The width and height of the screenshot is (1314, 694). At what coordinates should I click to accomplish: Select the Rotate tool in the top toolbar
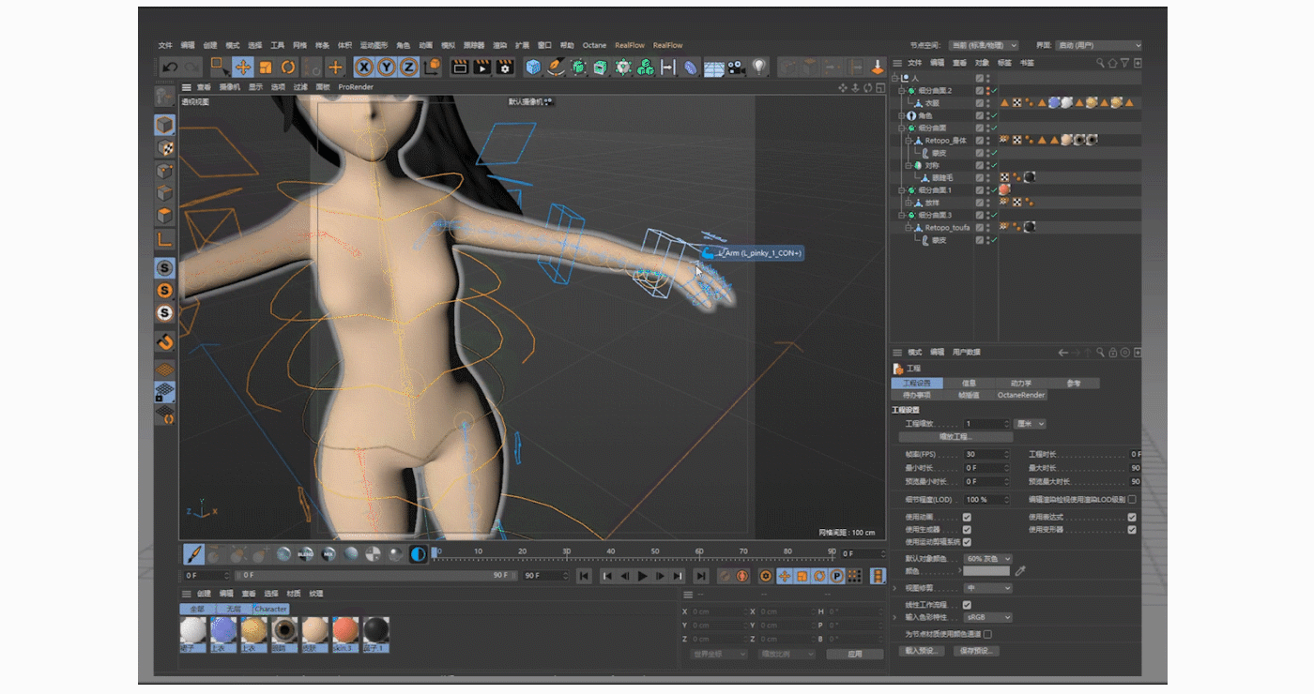(288, 68)
